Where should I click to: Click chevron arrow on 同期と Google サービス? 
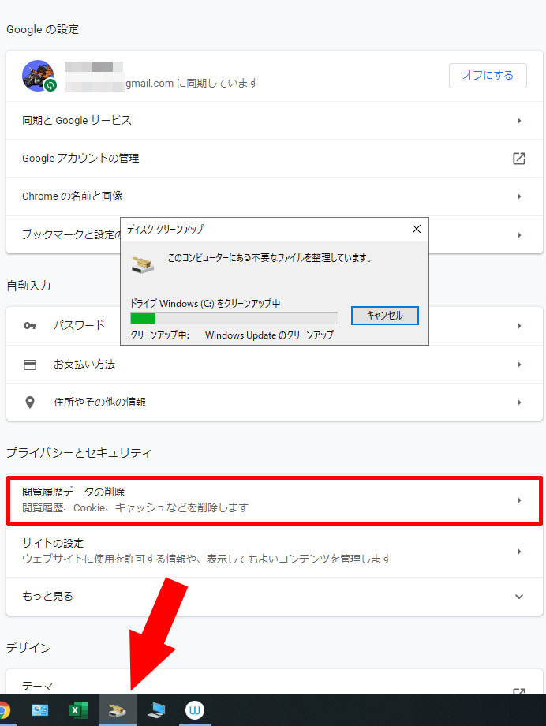point(519,121)
